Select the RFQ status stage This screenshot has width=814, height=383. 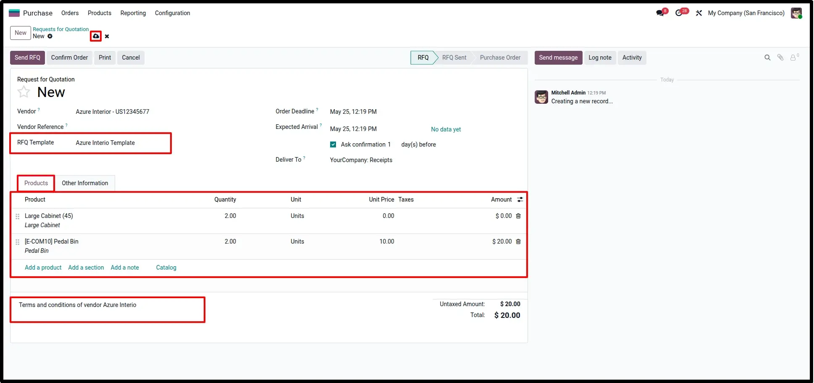423,58
